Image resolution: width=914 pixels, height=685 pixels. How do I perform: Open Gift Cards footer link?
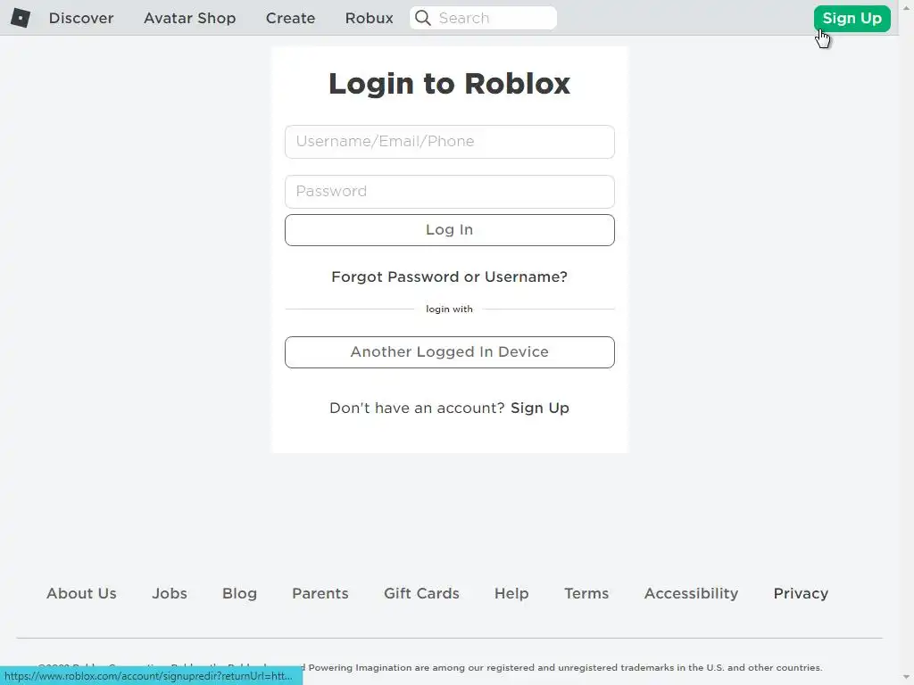click(x=421, y=593)
